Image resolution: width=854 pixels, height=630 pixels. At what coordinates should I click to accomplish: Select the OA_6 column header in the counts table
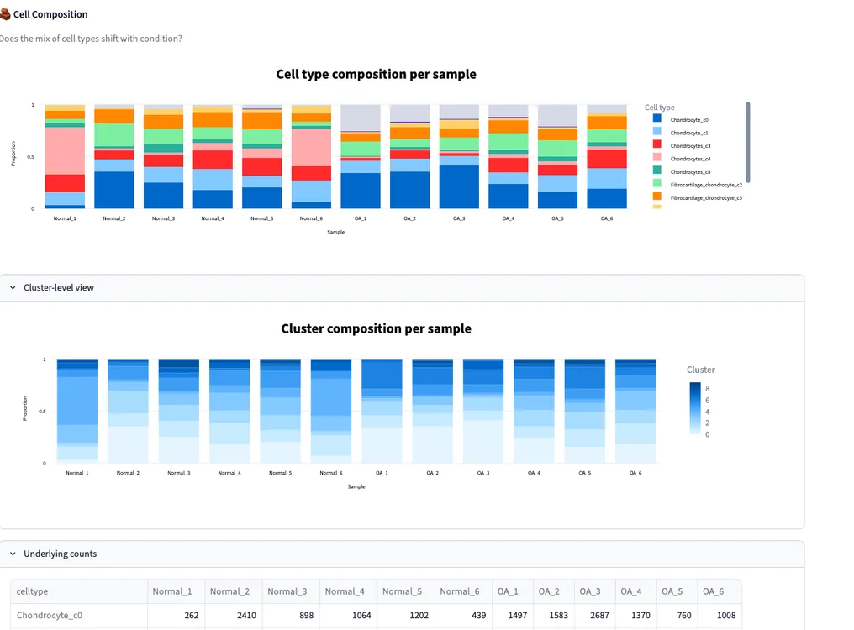point(720,591)
